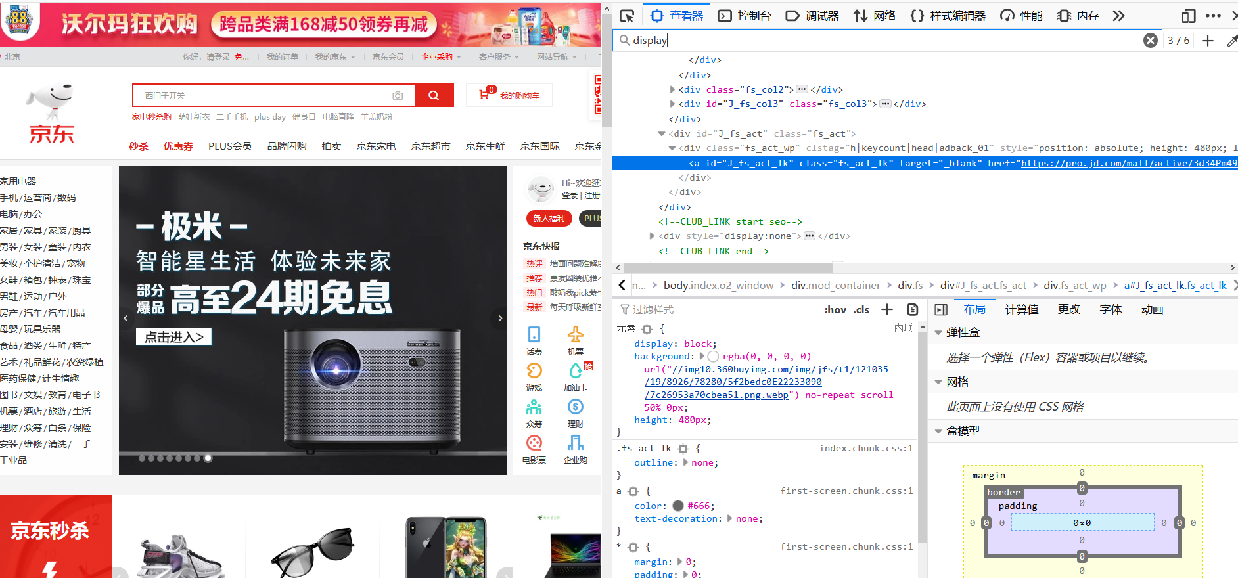Collapse the 弹性盒 flexbox section

938,332
